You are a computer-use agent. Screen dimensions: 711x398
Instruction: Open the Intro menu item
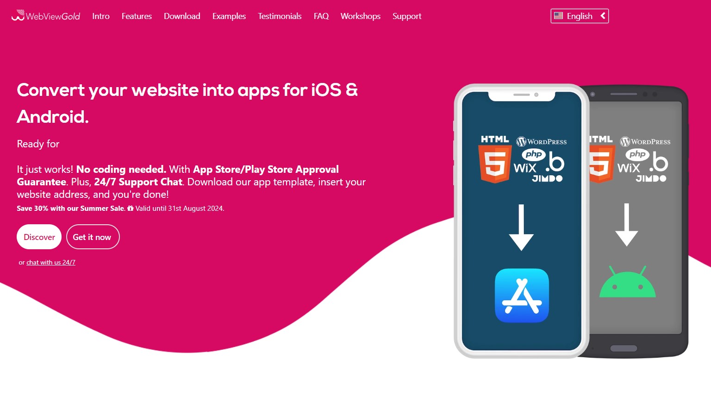click(101, 16)
